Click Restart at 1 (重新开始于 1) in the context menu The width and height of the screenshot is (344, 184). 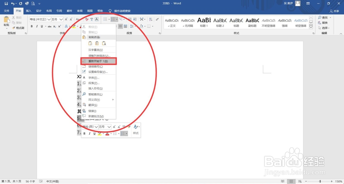click(x=98, y=61)
